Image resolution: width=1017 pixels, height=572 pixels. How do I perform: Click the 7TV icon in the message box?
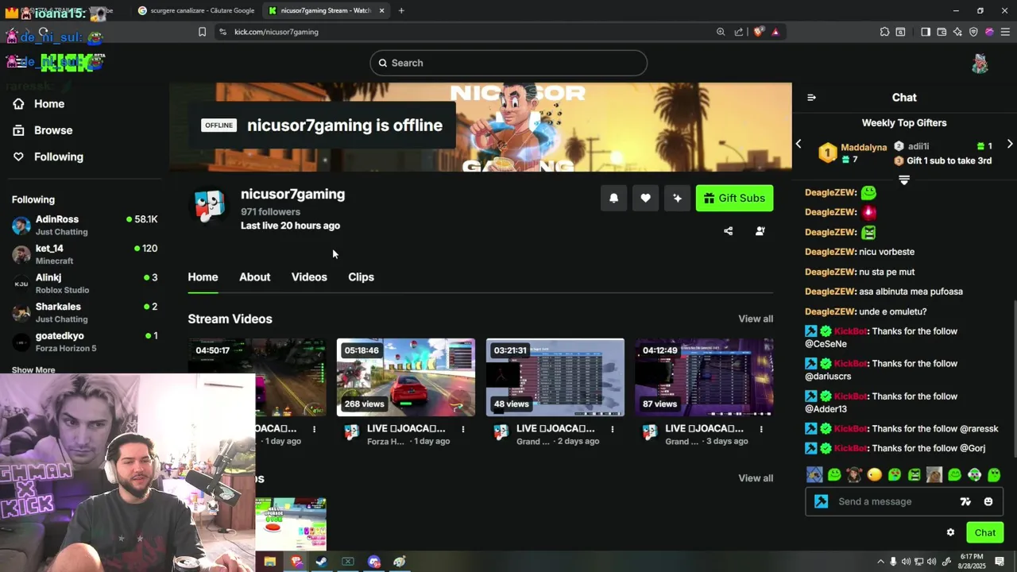click(965, 501)
